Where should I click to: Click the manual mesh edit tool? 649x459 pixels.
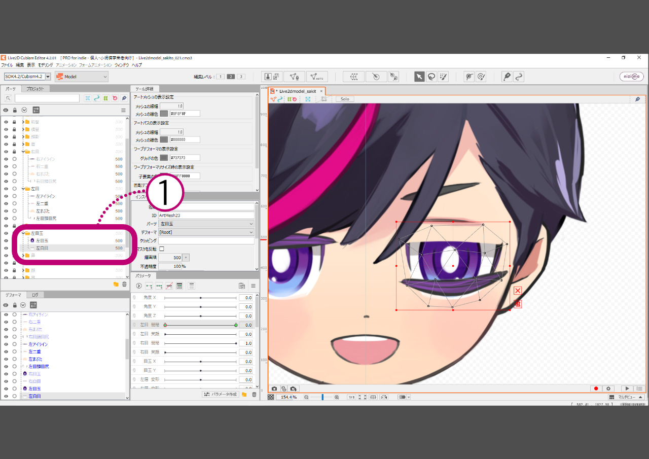point(294,77)
